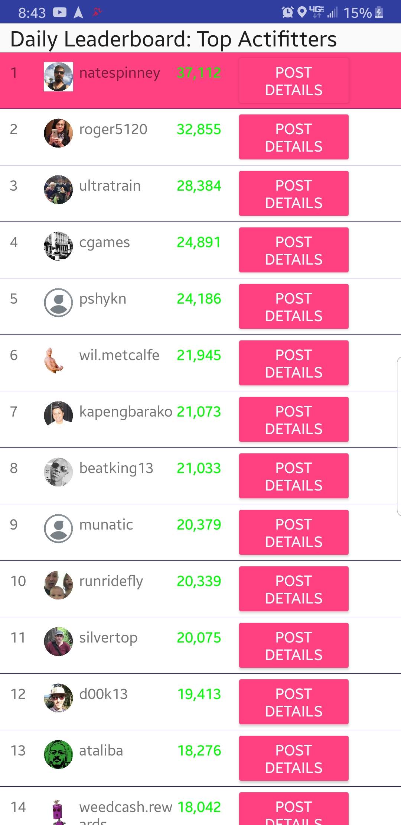Tap weedcash.rewards robot avatar icon
This screenshot has height=825, width=401.
[x=57, y=812]
